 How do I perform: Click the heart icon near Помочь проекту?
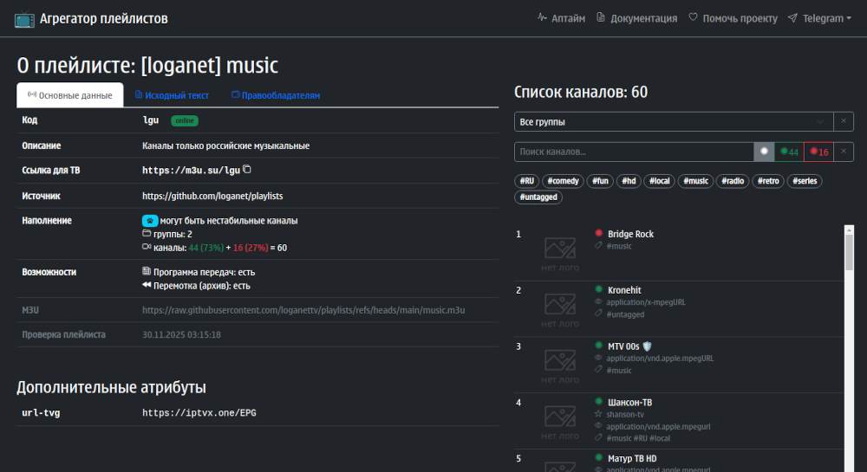point(693,17)
